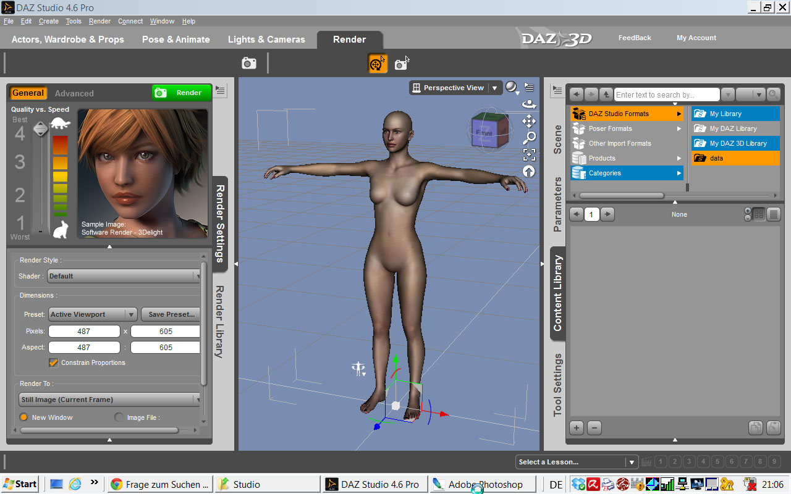Select the orange spot render tool

pos(378,63)
